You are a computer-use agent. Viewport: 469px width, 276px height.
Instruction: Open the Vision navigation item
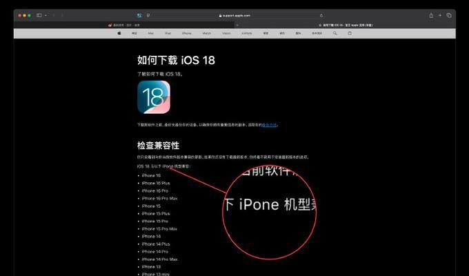click(226, 33)
